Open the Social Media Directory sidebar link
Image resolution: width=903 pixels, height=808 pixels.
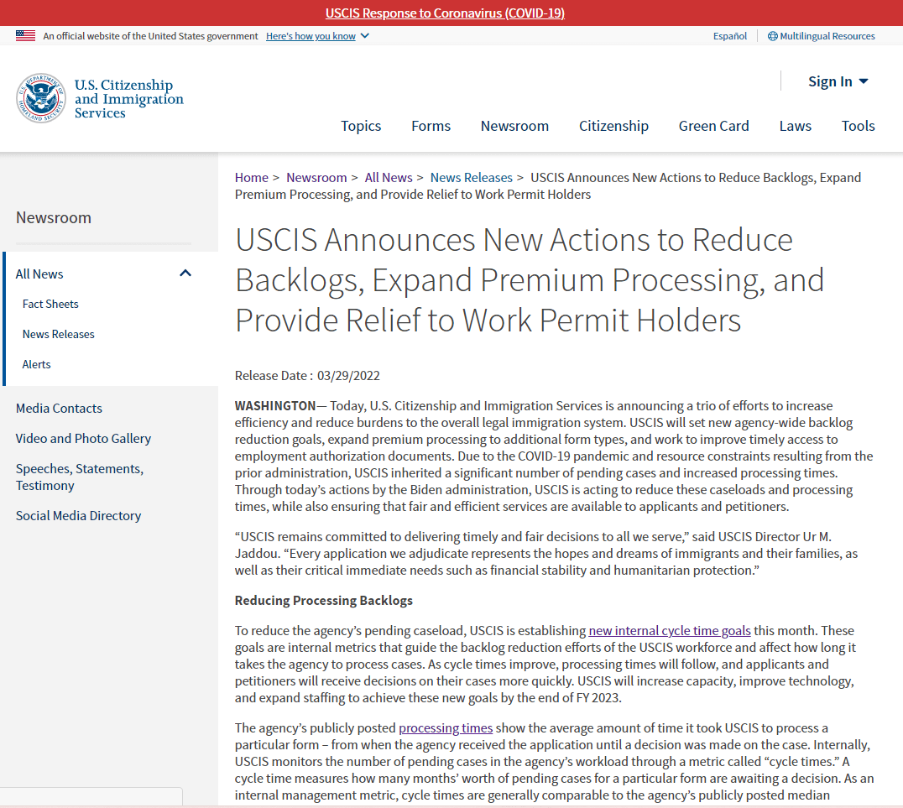click(78, 515)
